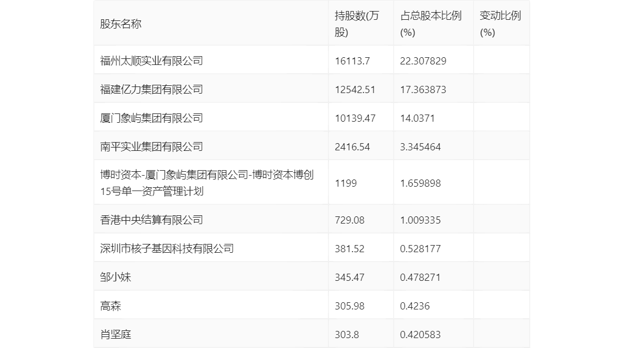Screen dimensions: 624x348
Task: Click share count 729.08
Action: point(349,220)
